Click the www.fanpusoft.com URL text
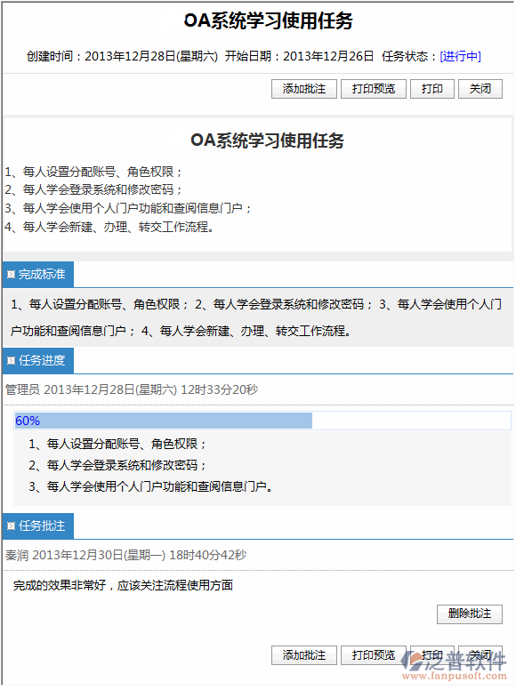Image resolution: width=516 pixels, height=690 pixels. [455, 676]
